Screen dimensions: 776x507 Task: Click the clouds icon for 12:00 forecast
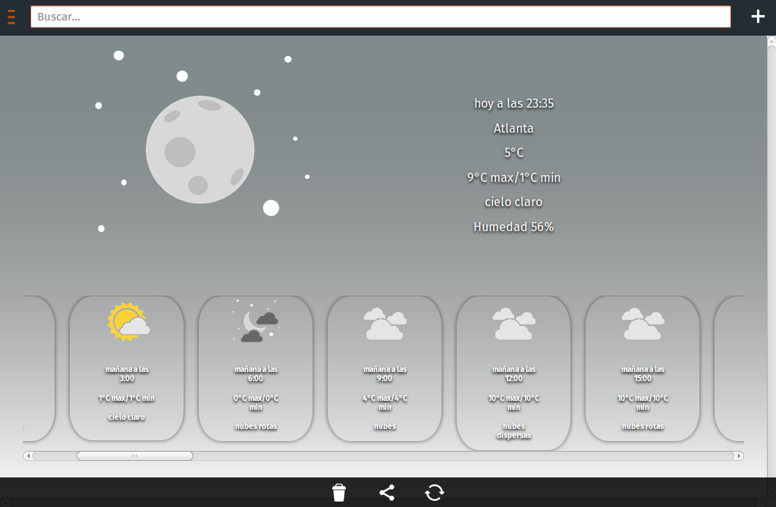(514, 324)
